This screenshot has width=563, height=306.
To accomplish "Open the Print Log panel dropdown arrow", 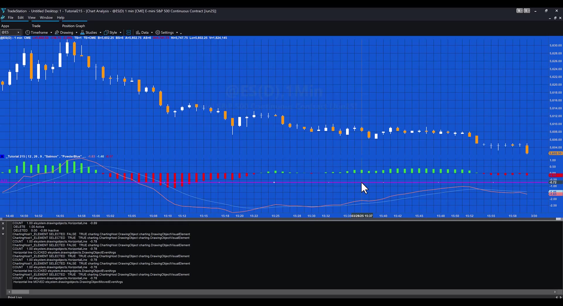I will click(x=3, y=234).
